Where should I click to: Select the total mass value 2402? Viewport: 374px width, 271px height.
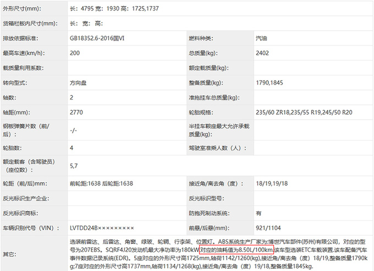(x=262, y=53)
